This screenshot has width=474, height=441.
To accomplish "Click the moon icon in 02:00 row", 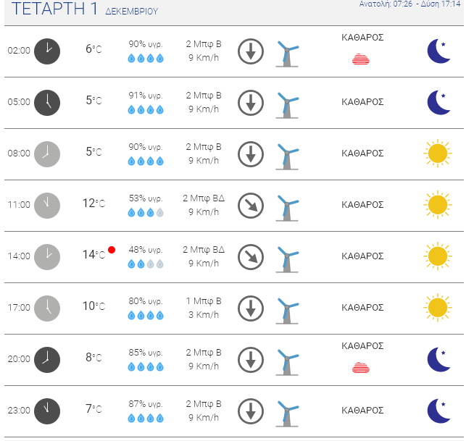I will [x=439, y=51].
